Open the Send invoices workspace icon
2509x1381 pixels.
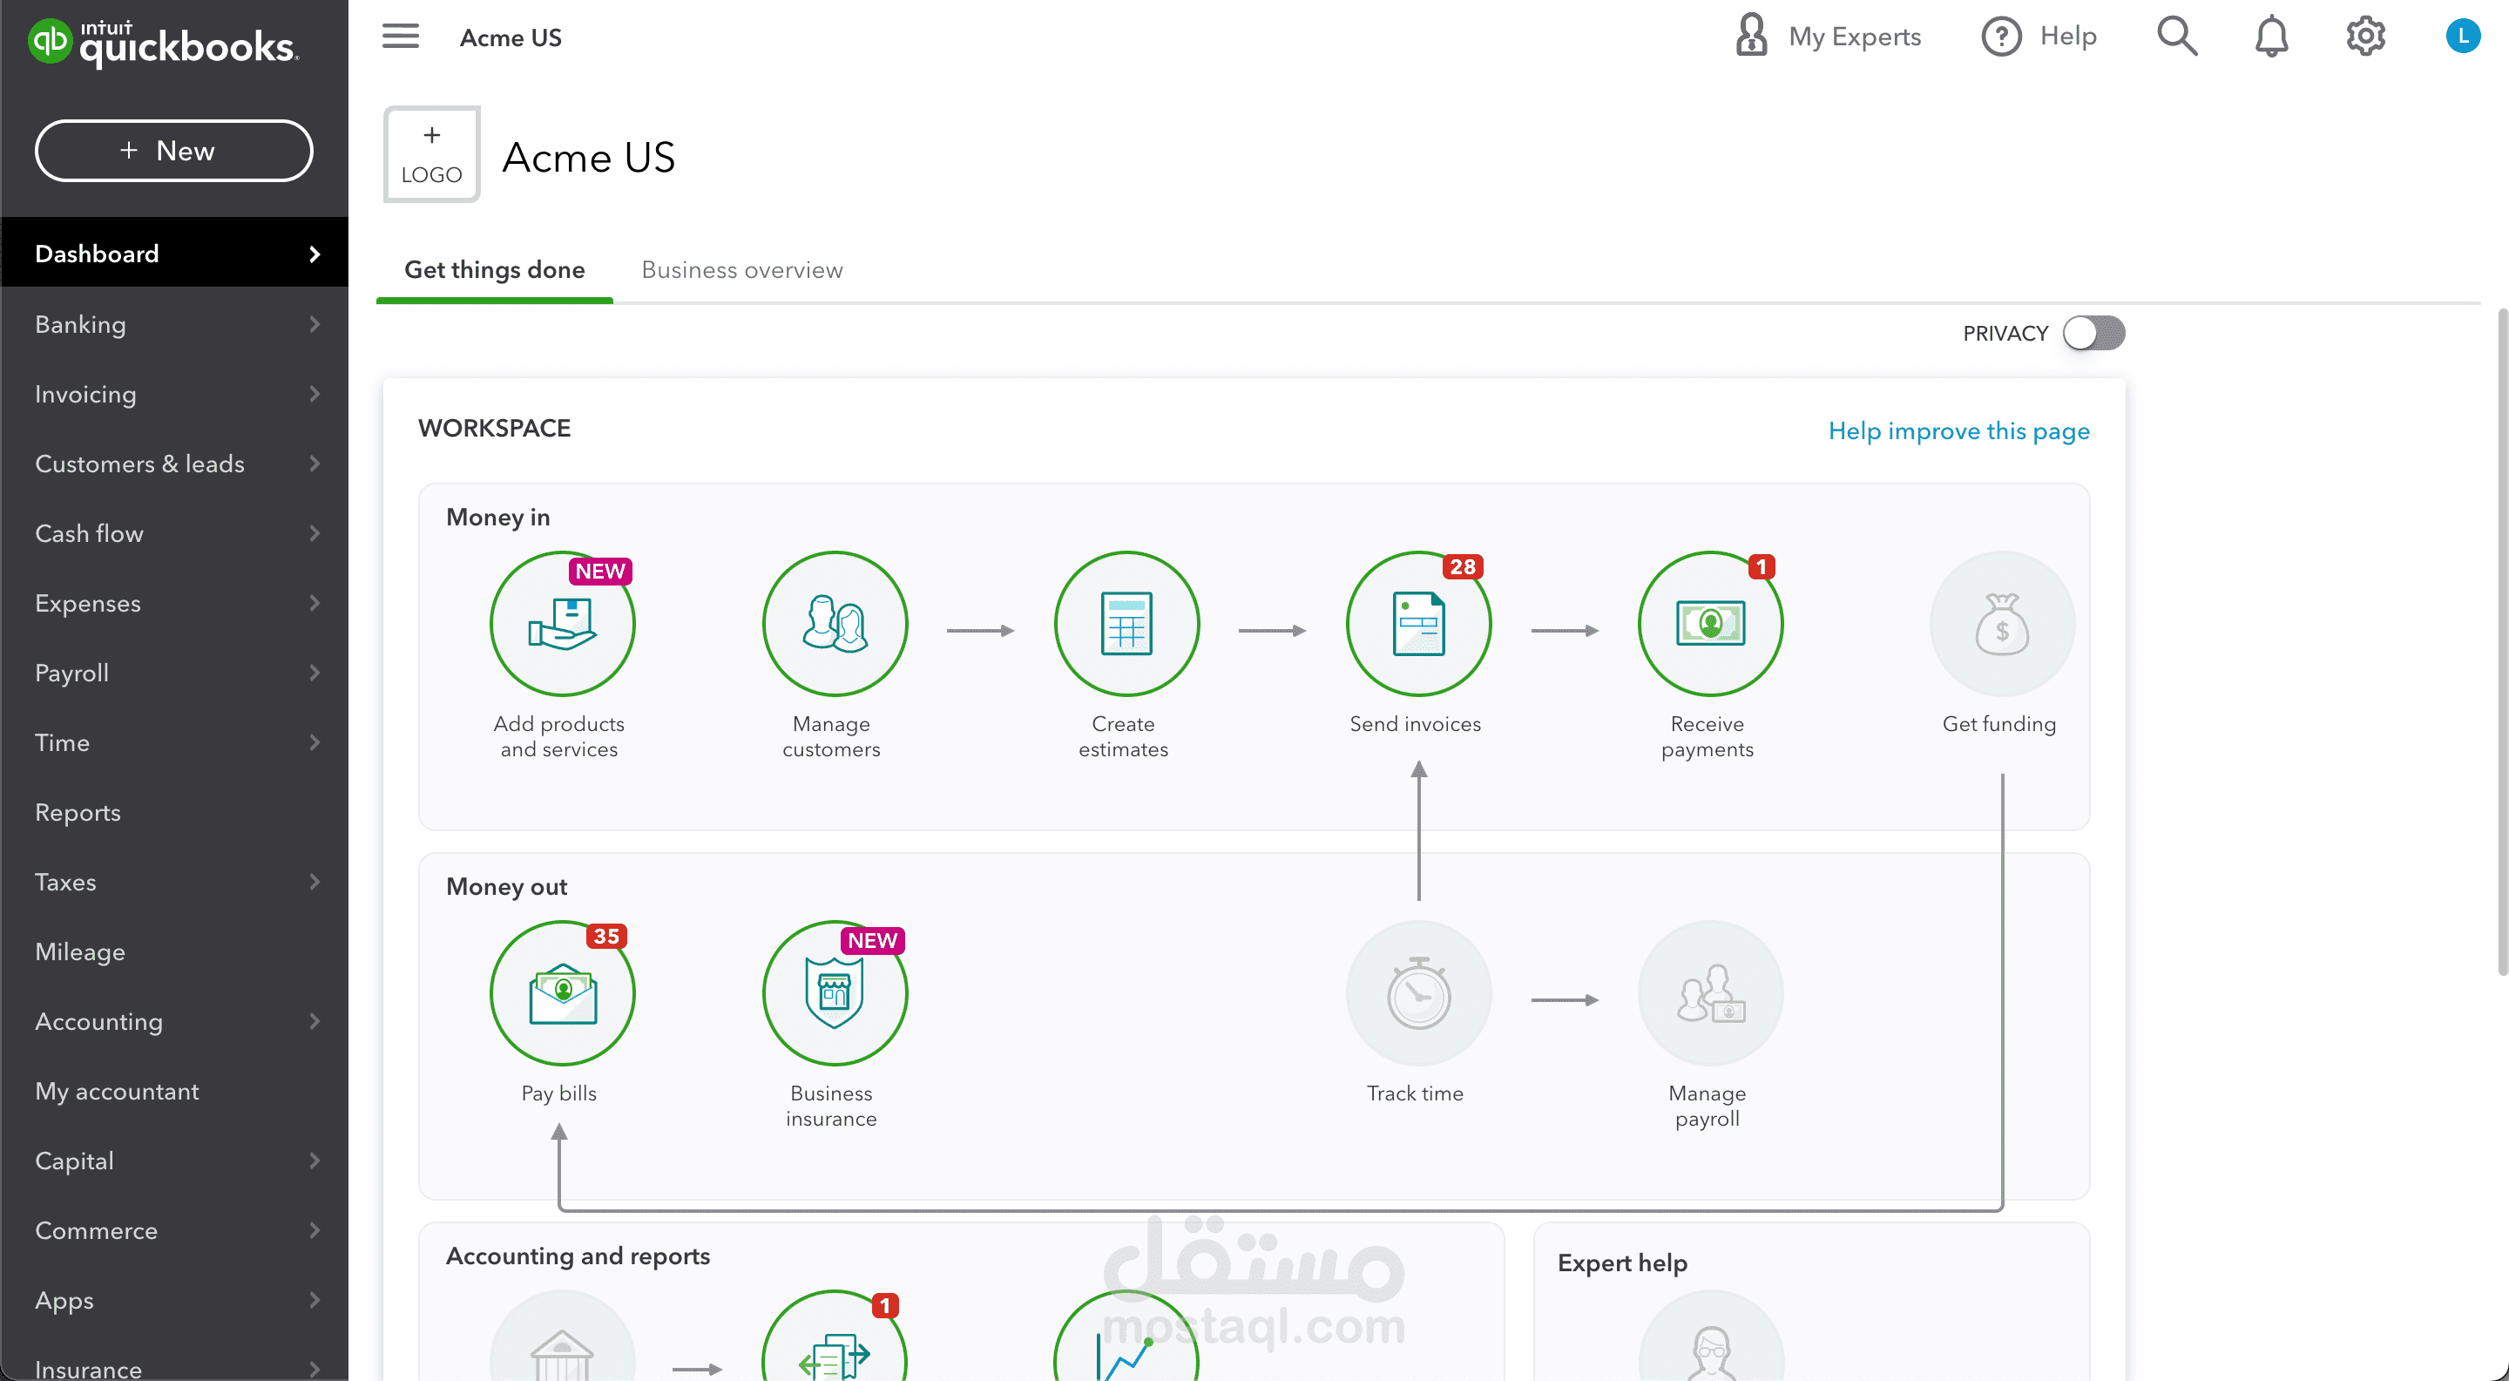[1418, 623]
